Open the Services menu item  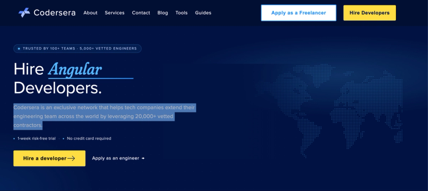pyautogui.click(x=115, y=13)
